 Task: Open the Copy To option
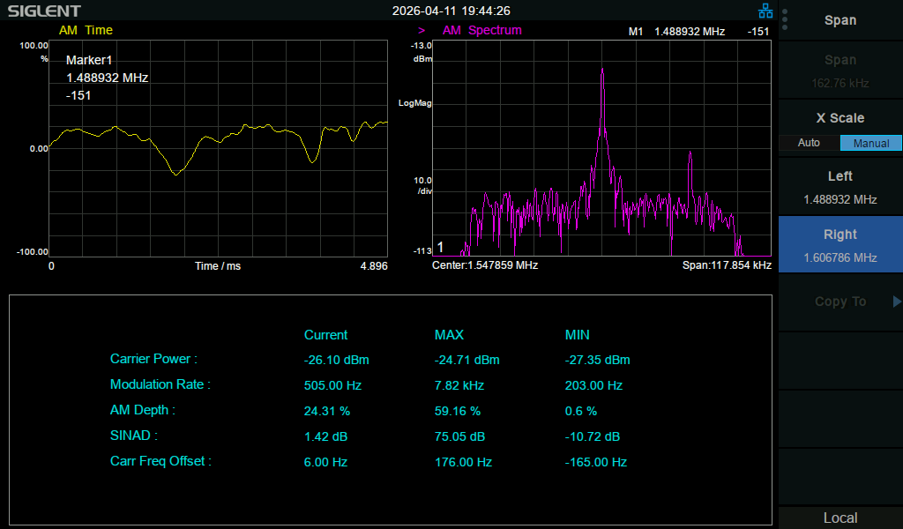coord(840,301)
